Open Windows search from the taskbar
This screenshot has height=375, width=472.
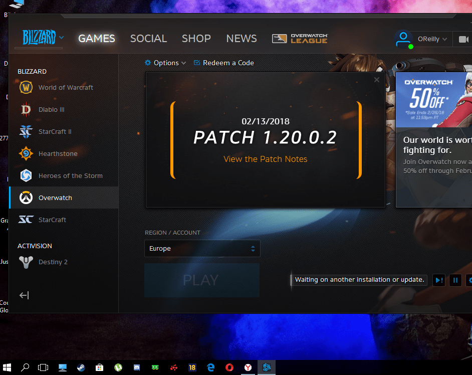25,367
